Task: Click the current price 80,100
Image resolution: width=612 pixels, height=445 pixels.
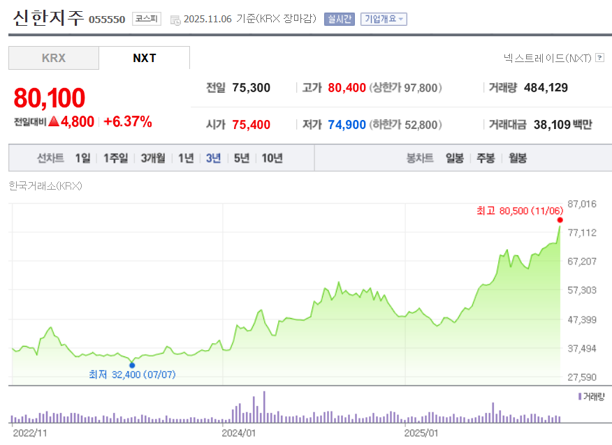Action: 49,98
